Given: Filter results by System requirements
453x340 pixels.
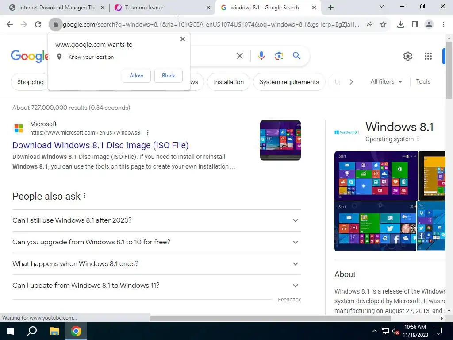Looking at the screenshot, I should tap(289, 82).
